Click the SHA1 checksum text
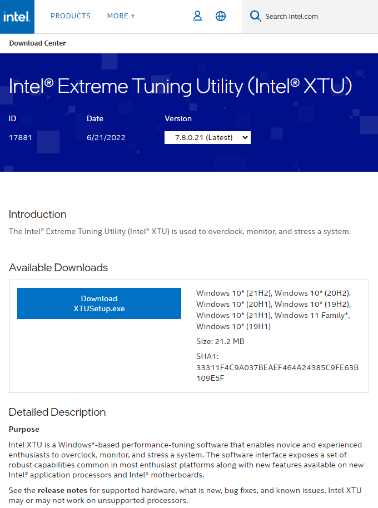 coord(277,367)
